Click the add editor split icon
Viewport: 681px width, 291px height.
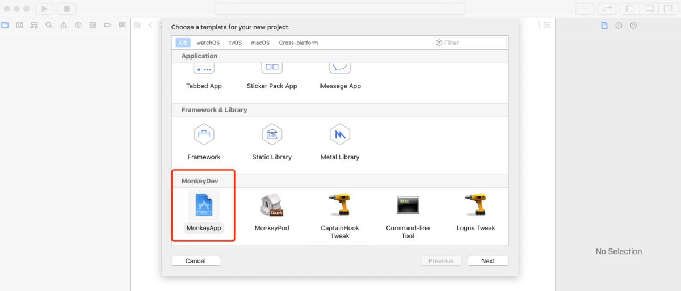click(x=547, y=25)
